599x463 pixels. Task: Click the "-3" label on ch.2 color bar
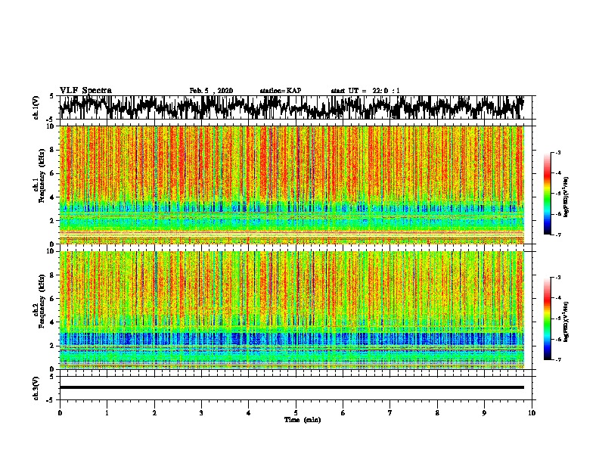click(557, 278)
